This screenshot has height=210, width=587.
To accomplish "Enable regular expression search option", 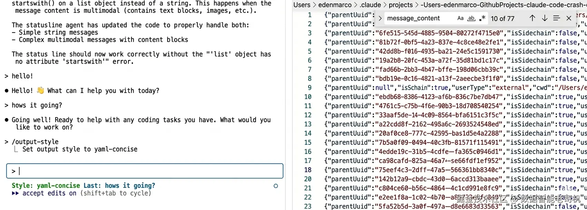I will click(482, 18).
